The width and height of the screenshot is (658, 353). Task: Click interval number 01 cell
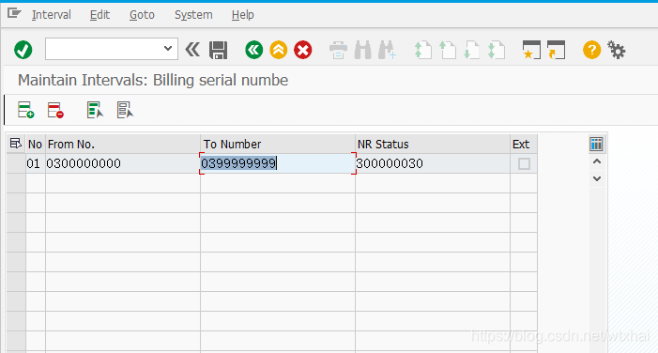36,163
